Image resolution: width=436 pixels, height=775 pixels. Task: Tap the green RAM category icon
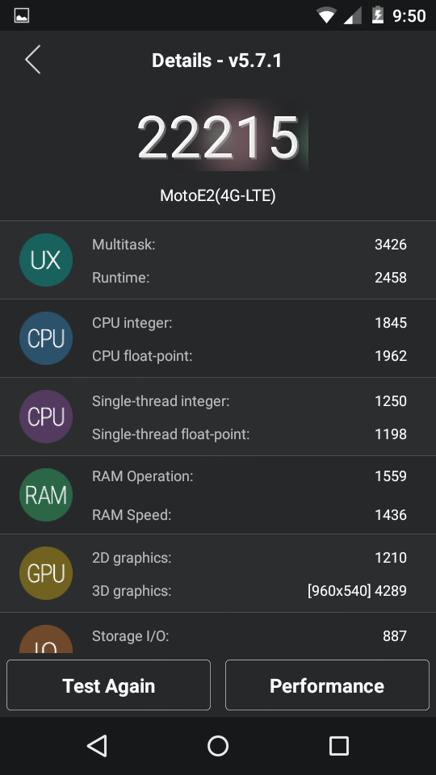click(x=46, y=495)
